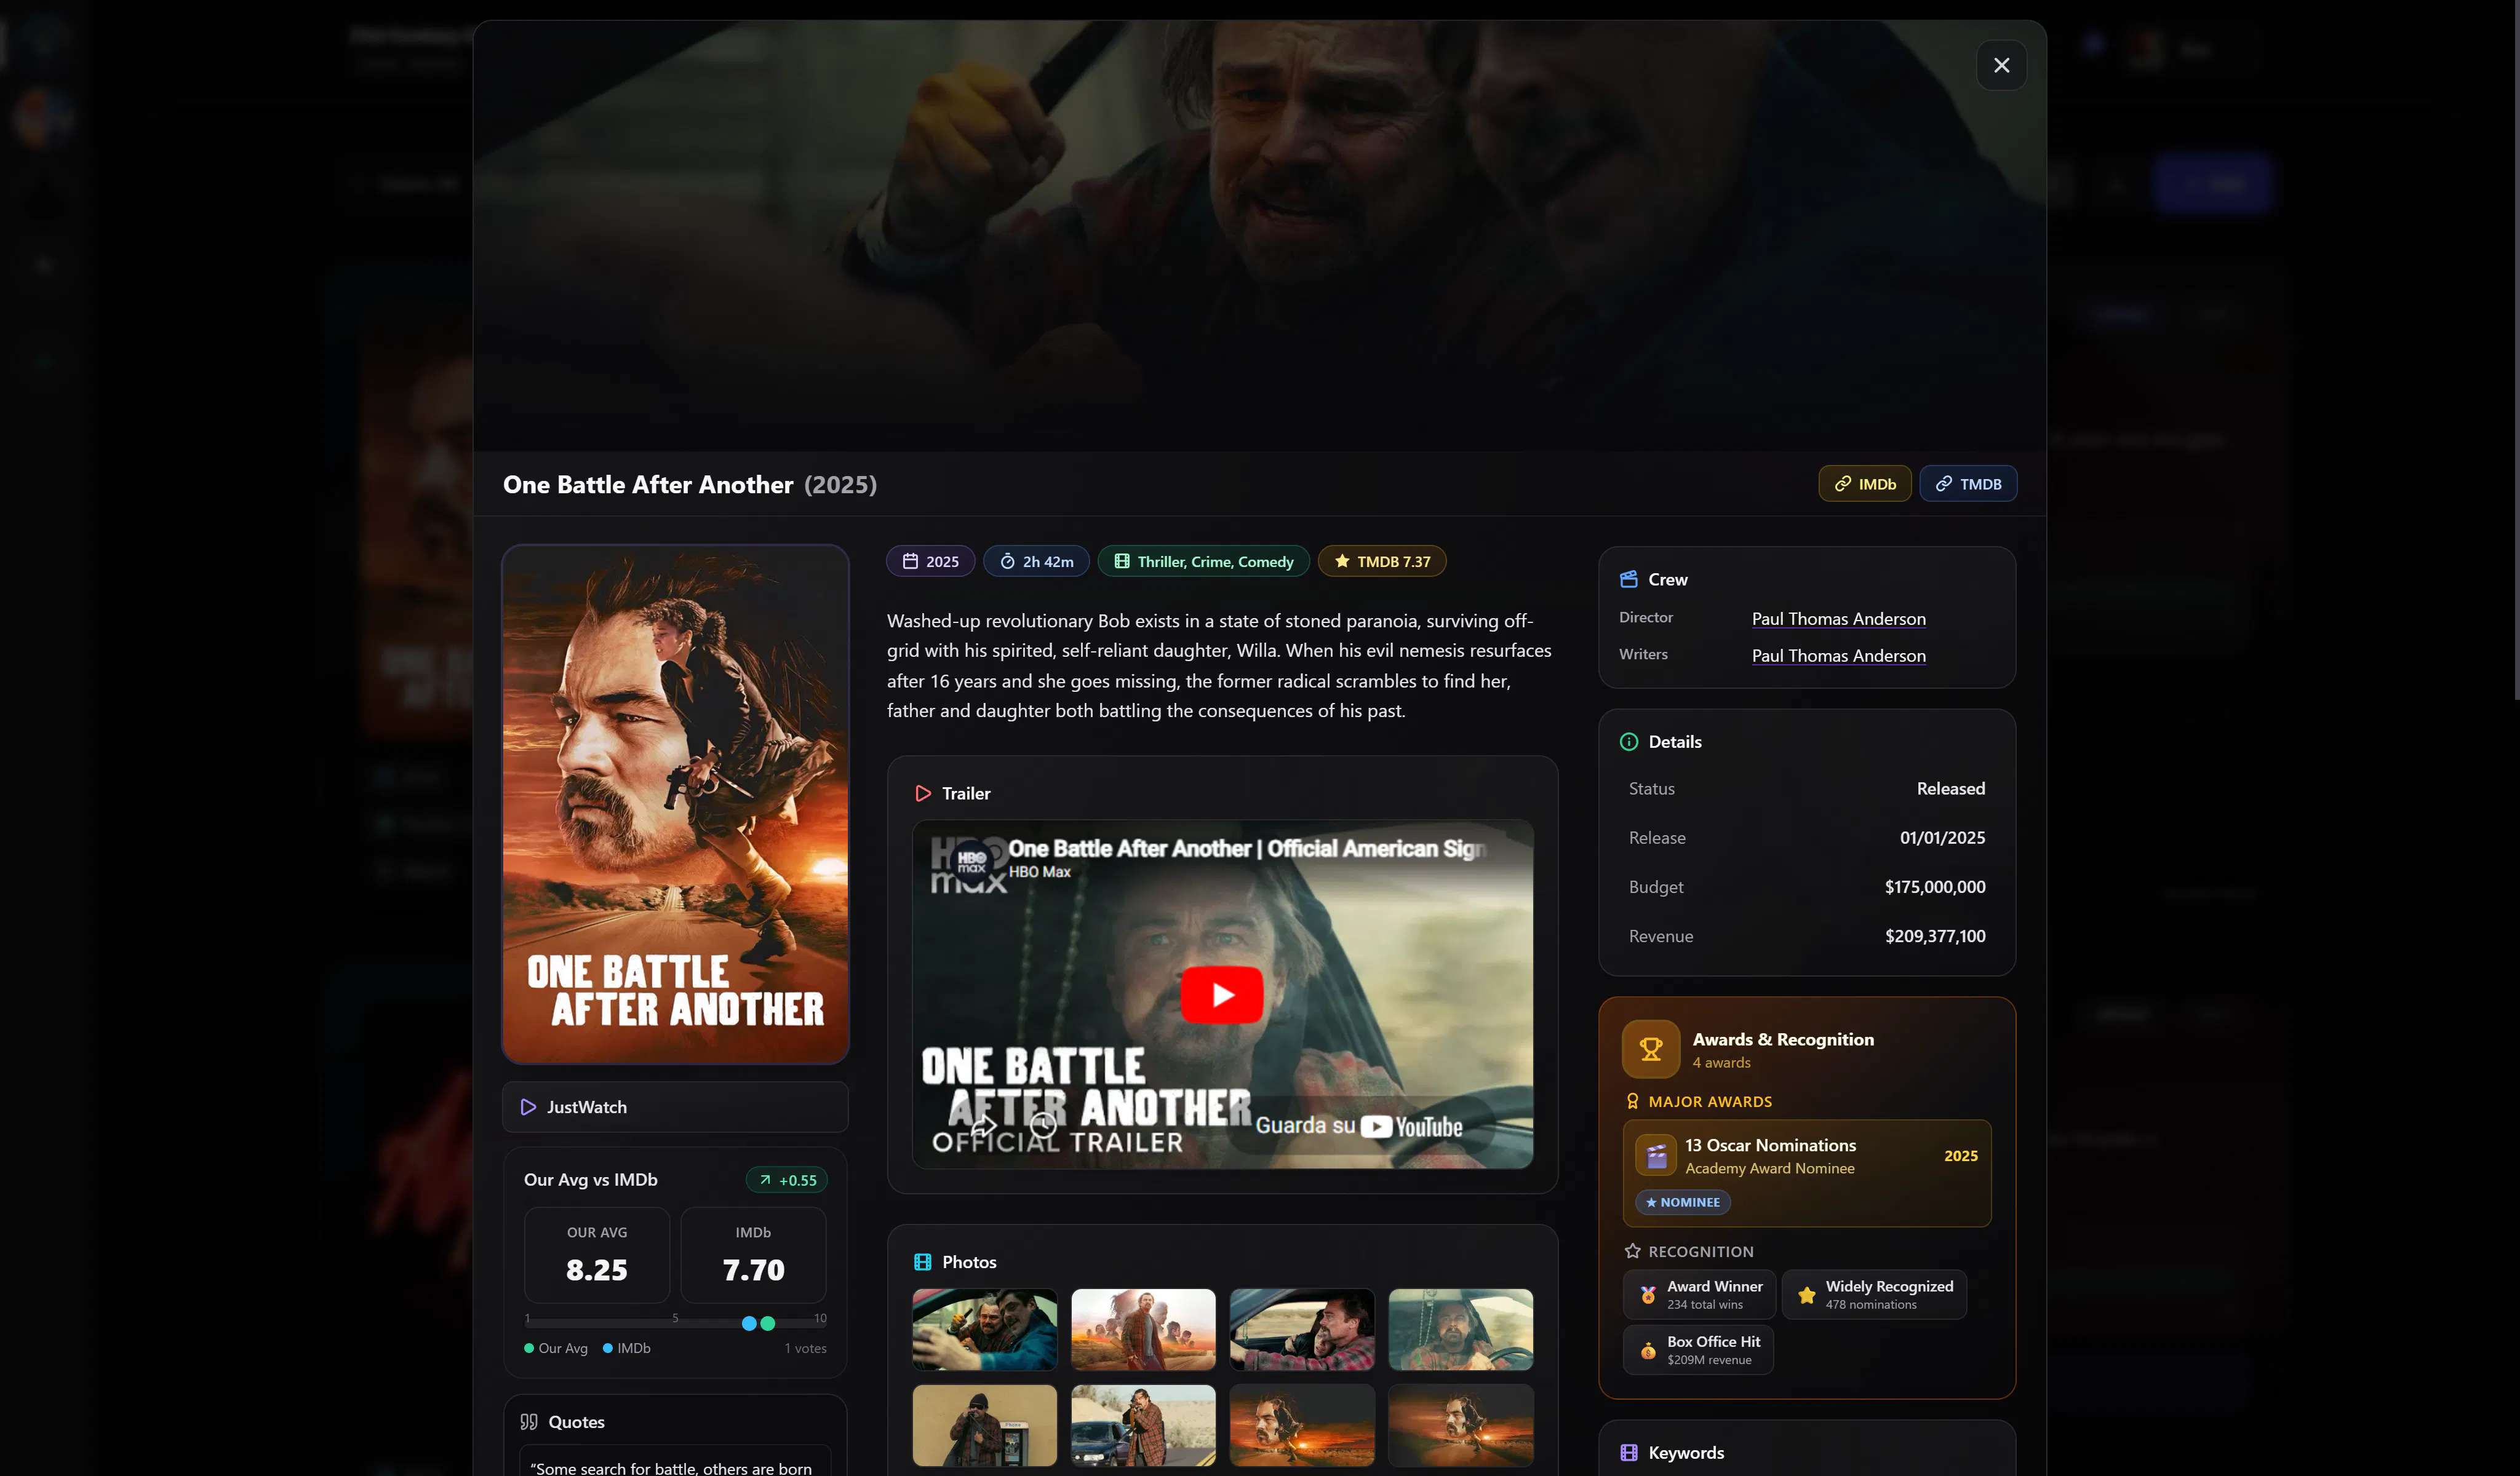Click the star icon in the TMDB rating chip
2520x1476 pixels.
pyautogui.click(x=1342, y=561)
